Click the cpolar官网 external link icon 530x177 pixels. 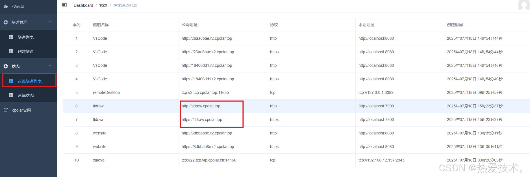click(6, 110)
